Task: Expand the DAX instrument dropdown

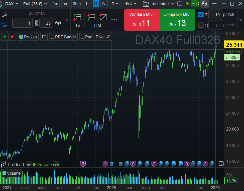Action: tap(12, 4)
